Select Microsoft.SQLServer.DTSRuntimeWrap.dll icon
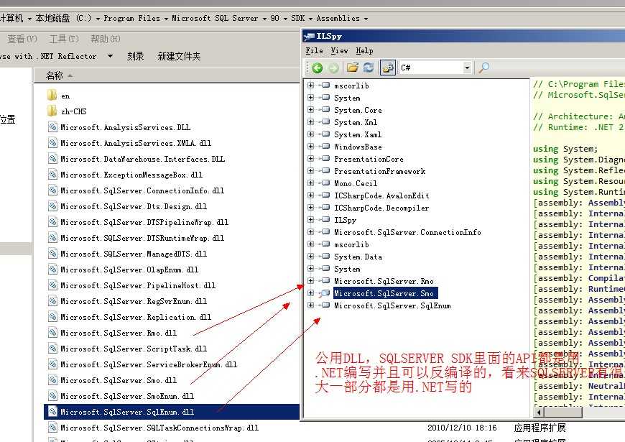The width and height of the screenshot is (625, 442). coord(52,238)
